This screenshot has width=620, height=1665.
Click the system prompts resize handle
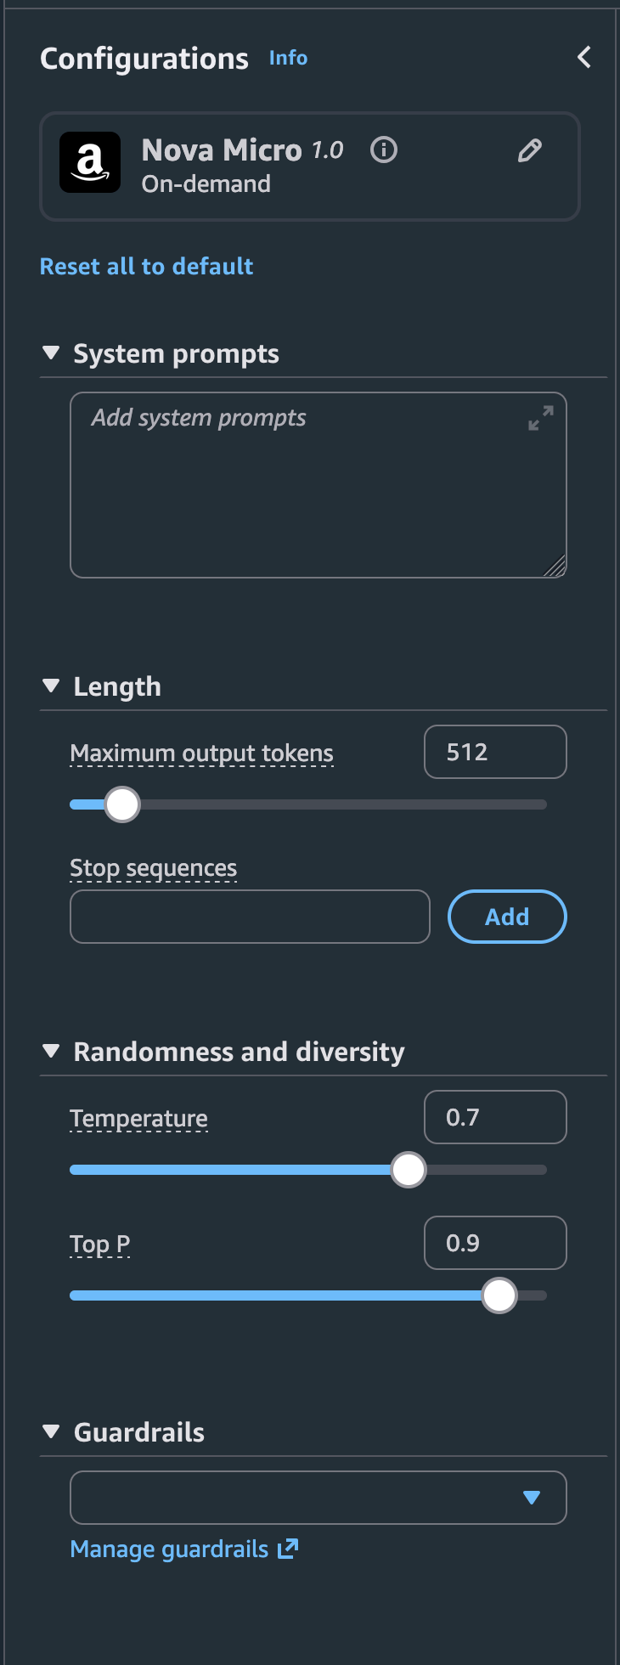pyautogui.click(x=555, y=567)
